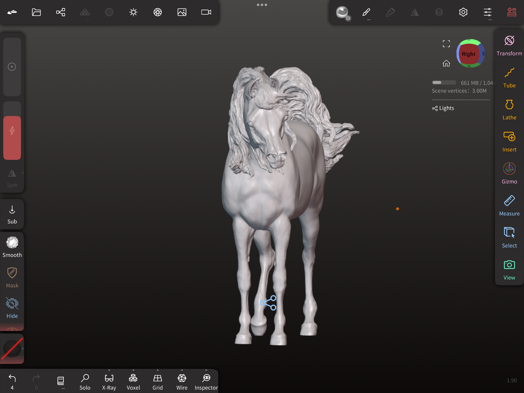Choose the Measure tool
524x393 pixels.
[509, 206]
